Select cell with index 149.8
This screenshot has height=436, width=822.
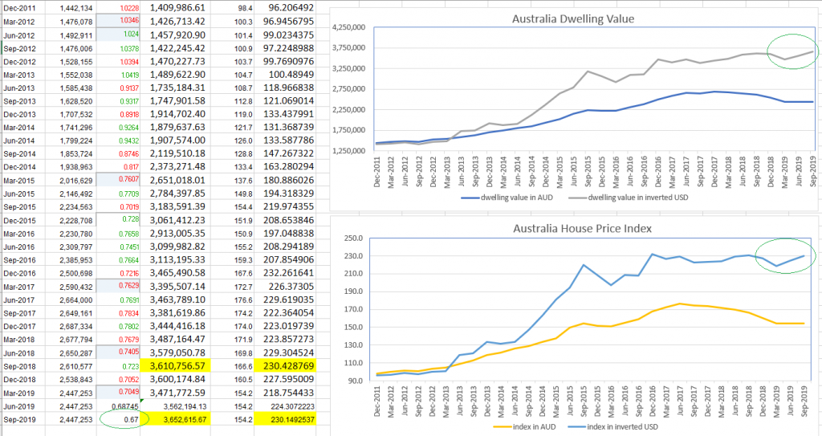pyautogui.click(x=244, y=194)
